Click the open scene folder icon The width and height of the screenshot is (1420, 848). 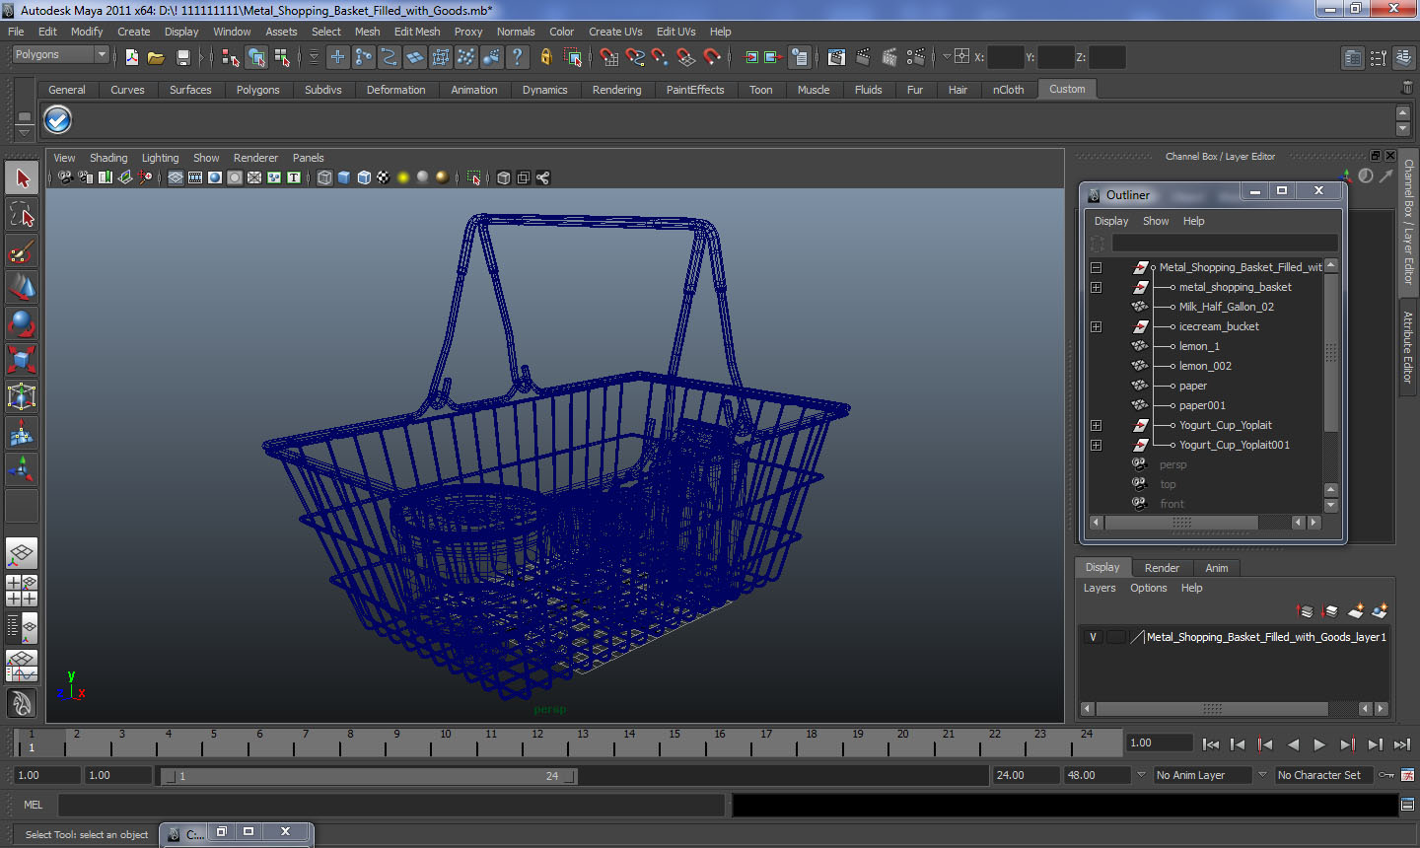coord(156,57)
